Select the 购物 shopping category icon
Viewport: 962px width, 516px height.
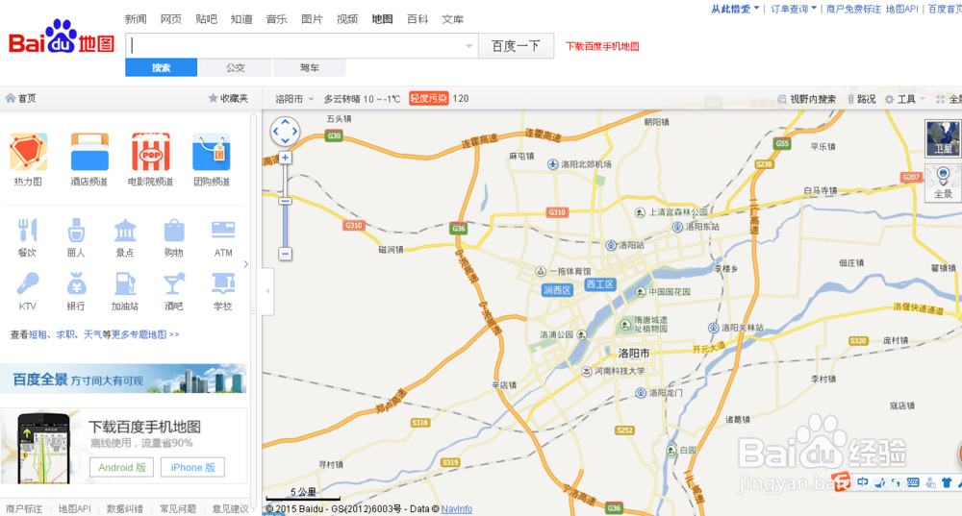[173, 231]
